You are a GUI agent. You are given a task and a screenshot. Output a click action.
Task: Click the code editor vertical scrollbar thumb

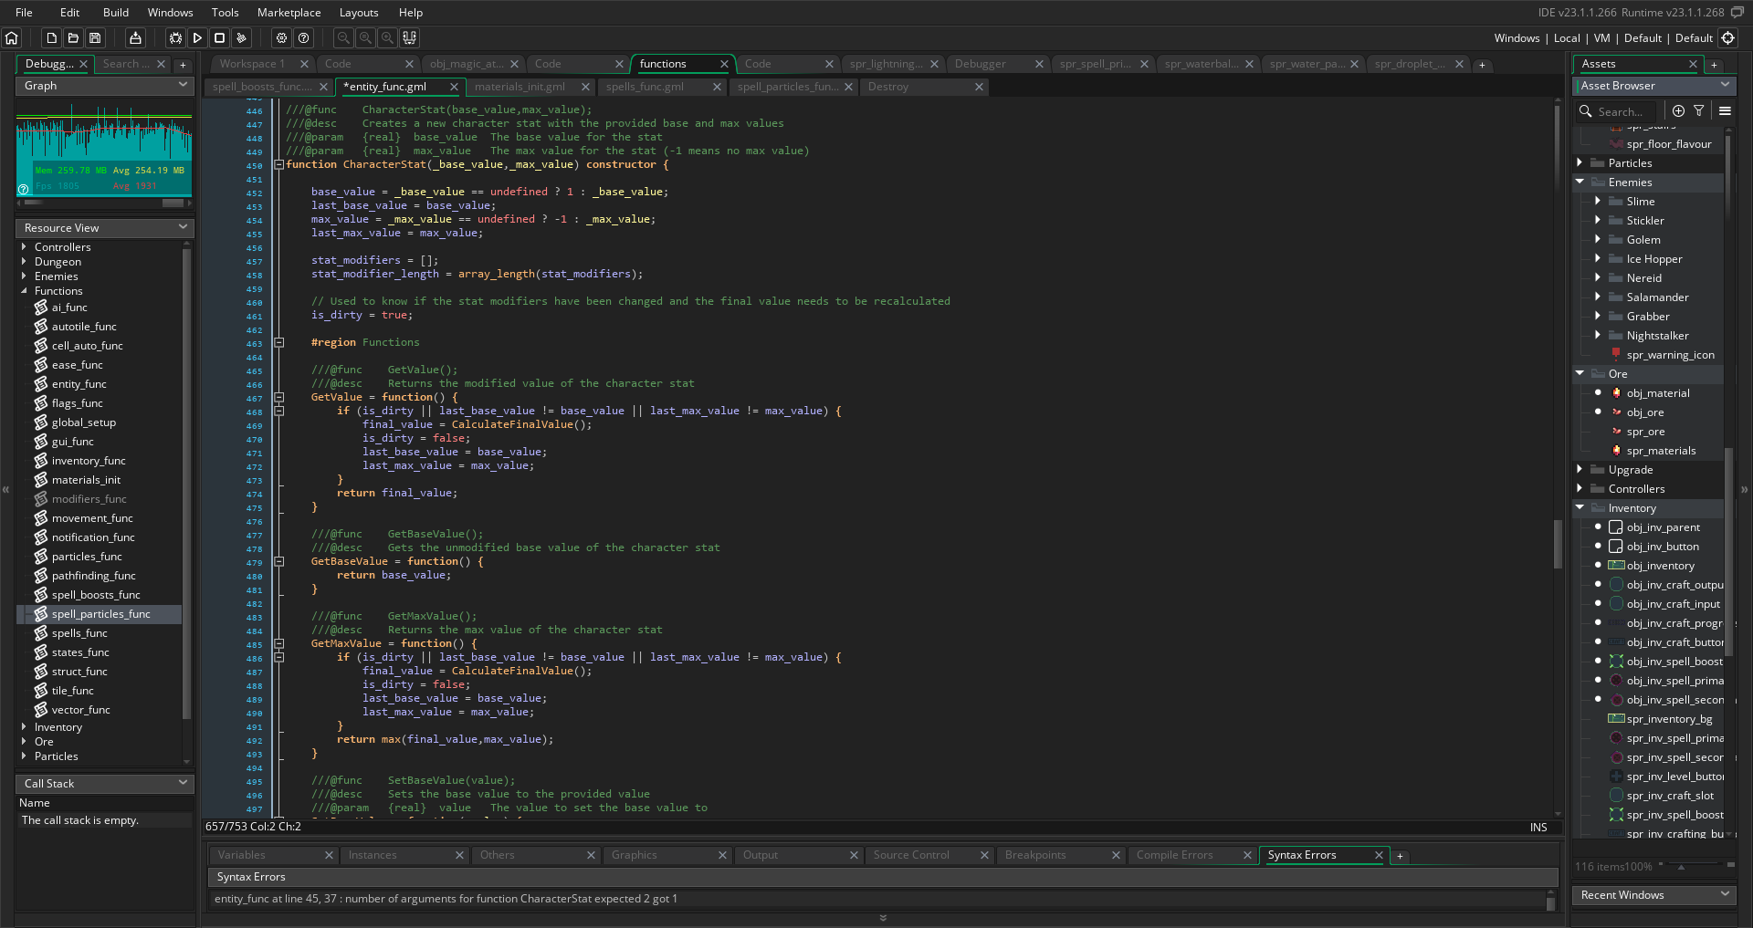(1558, 543)
